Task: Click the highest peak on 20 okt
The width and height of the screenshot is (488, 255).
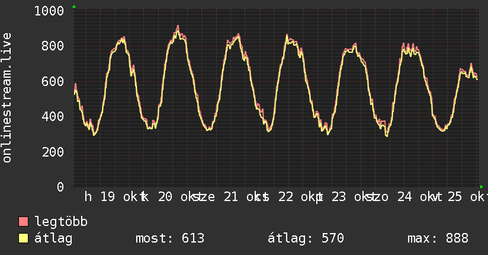Action: (x=178, y=27)
